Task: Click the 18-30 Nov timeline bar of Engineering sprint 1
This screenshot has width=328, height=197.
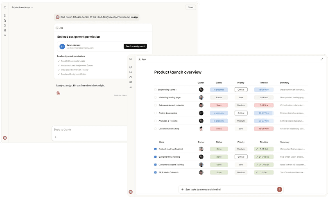Action: point(264,90)
